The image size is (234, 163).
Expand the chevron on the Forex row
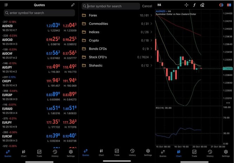coord(151,15)
